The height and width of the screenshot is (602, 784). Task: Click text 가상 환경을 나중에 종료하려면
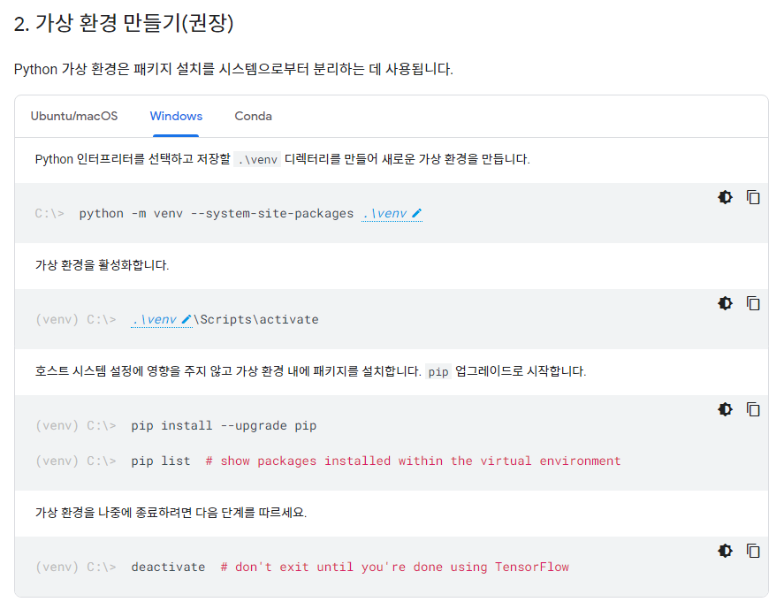pos(171,513)
